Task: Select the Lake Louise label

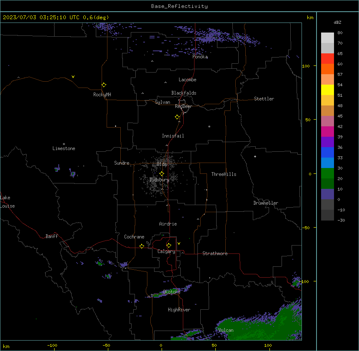Action: click(x=7, y=202)
